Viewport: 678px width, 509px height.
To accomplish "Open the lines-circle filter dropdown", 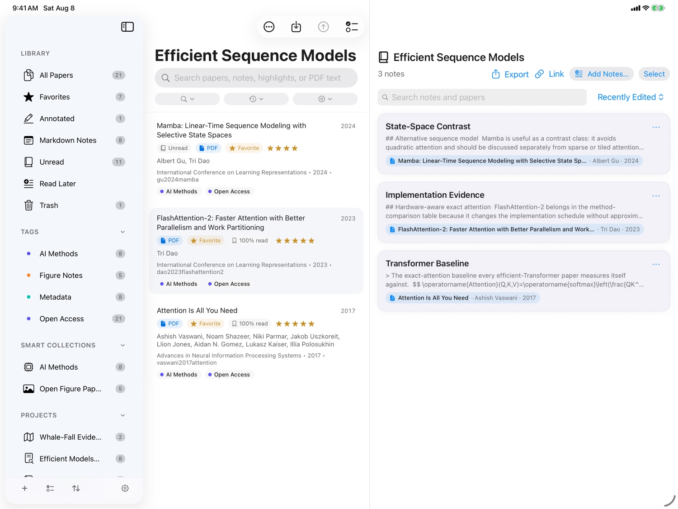I will [x=325, y=99].
